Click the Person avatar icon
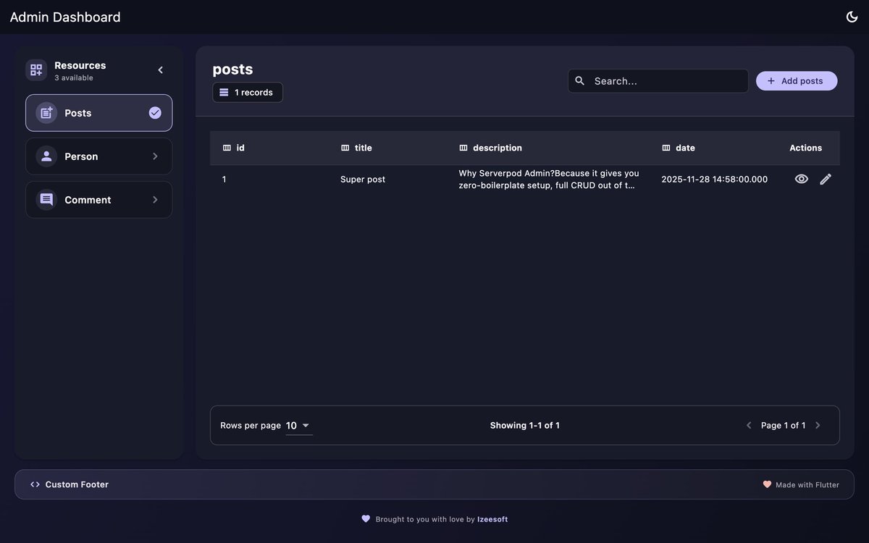Screen dimensions: 869x543 click(46, 156)
